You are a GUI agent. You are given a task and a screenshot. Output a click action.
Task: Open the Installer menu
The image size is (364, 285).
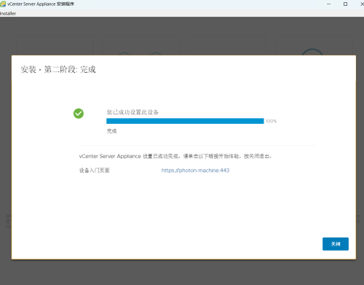(8, 14)
